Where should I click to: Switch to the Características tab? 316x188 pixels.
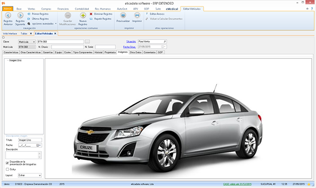(x=11, y=52)
